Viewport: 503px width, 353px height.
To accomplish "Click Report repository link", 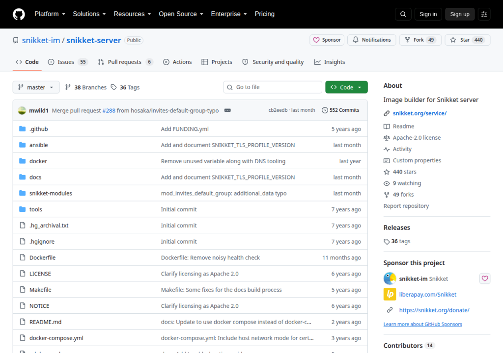I will point(406,206).
